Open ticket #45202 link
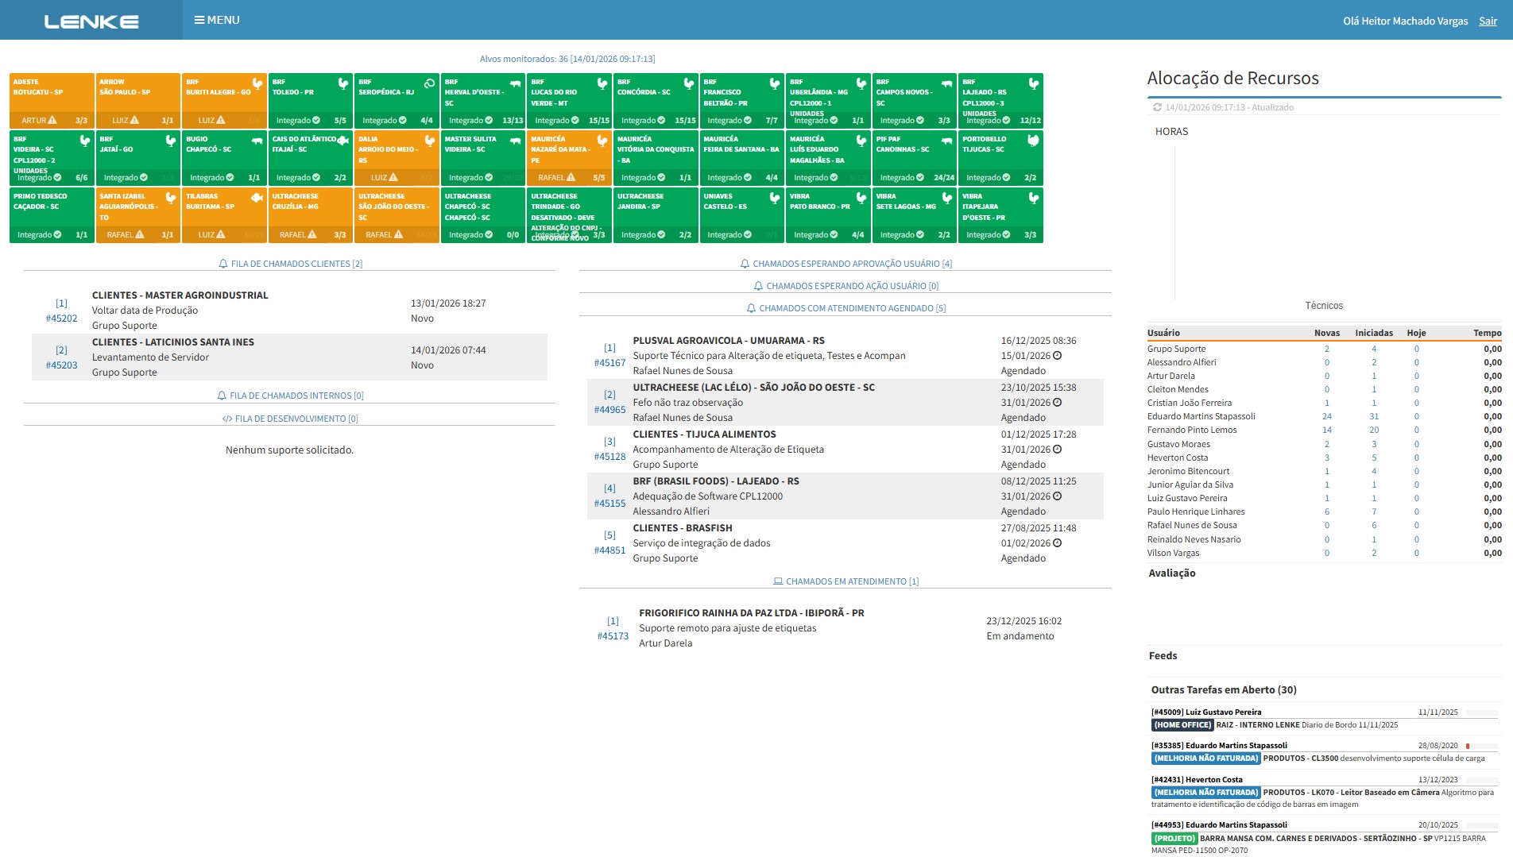 tap(61, 318)
